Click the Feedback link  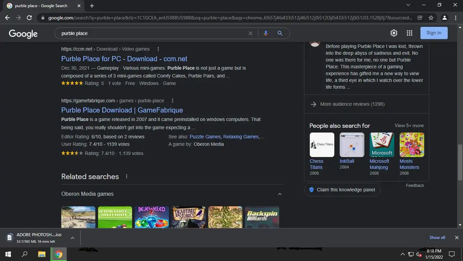click(x=415, y=186)
